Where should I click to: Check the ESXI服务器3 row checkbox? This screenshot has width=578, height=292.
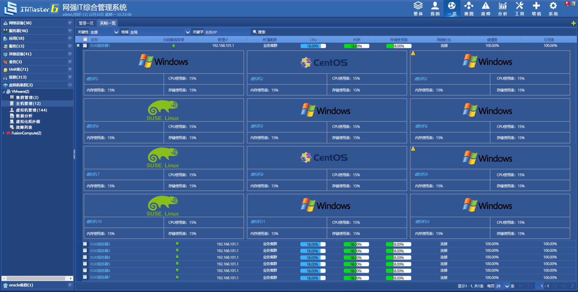click(85, 251)
